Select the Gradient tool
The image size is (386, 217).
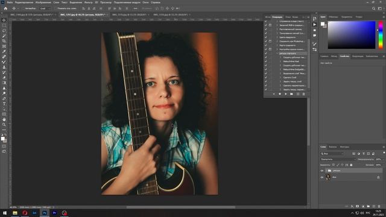(4, 83)
